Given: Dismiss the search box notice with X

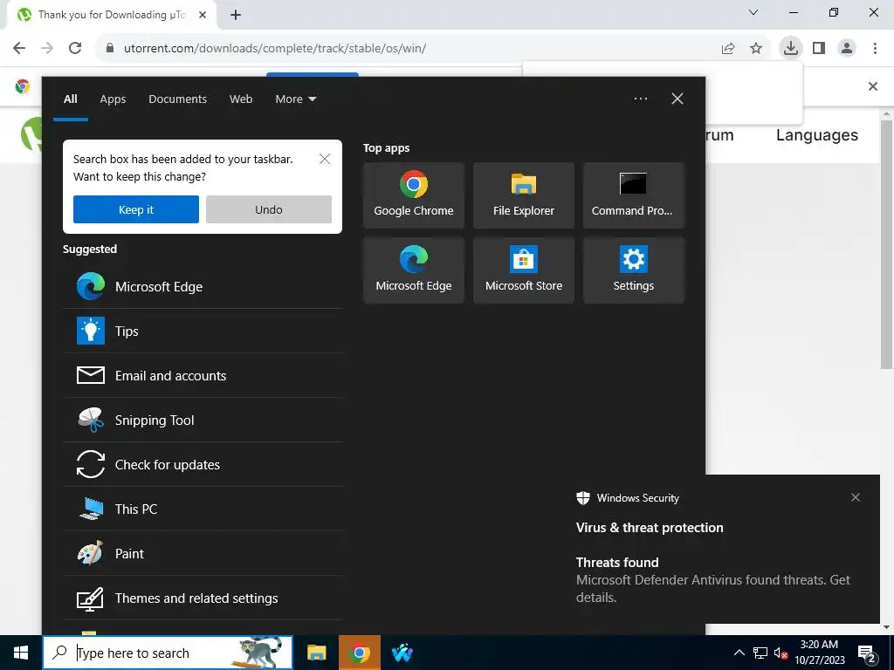Looking at the screenshot, I should pyautogui.click(x=325, y=159).
